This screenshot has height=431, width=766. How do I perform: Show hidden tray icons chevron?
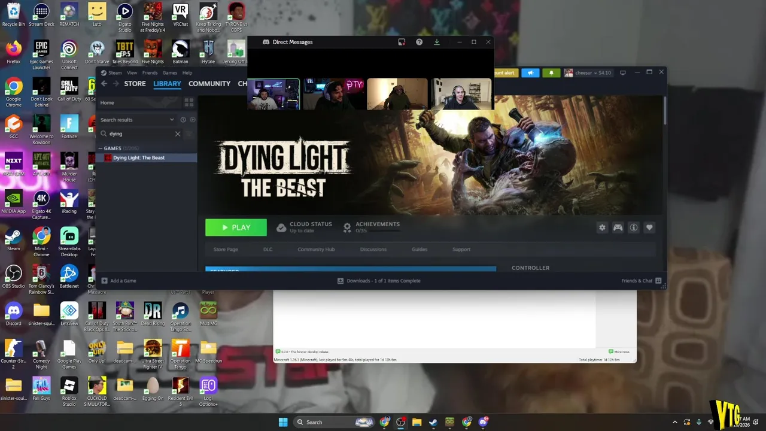675,422
